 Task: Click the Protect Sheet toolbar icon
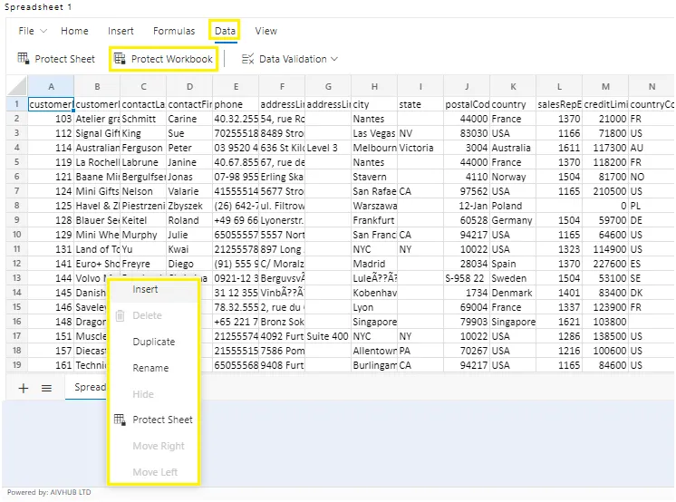click(x=23, y=58)
